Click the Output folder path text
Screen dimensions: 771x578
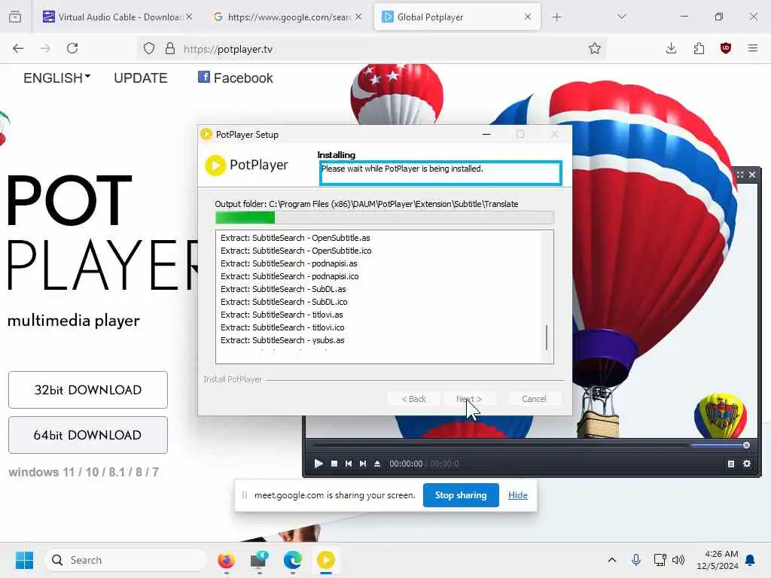367,204
